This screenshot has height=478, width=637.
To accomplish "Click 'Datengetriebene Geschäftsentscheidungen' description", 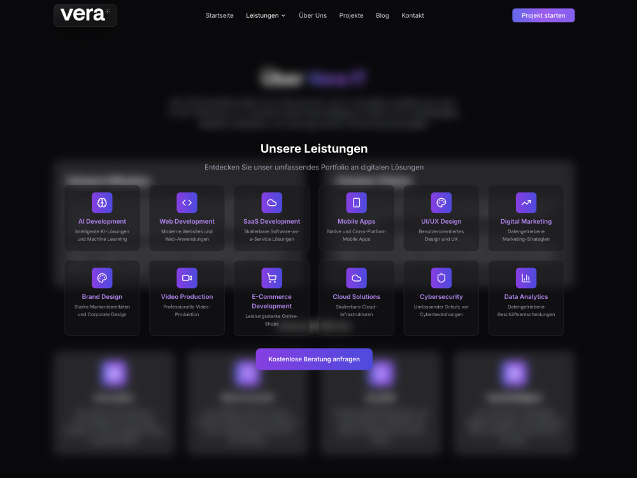I will click(526, 310).
